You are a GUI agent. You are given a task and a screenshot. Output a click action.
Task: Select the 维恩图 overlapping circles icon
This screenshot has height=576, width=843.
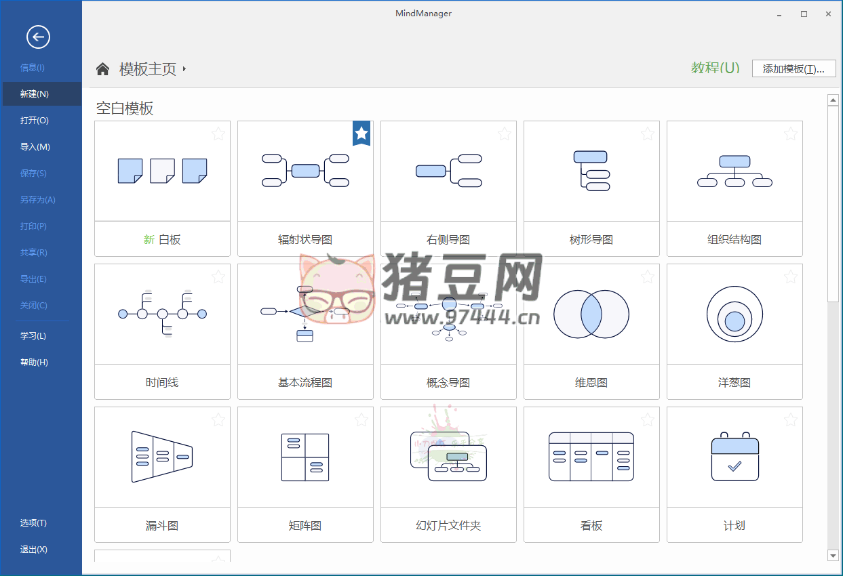tap(591, 314)
